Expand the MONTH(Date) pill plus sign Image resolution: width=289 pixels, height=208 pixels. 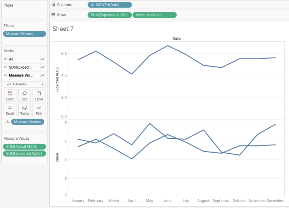(x=93, y=5)
